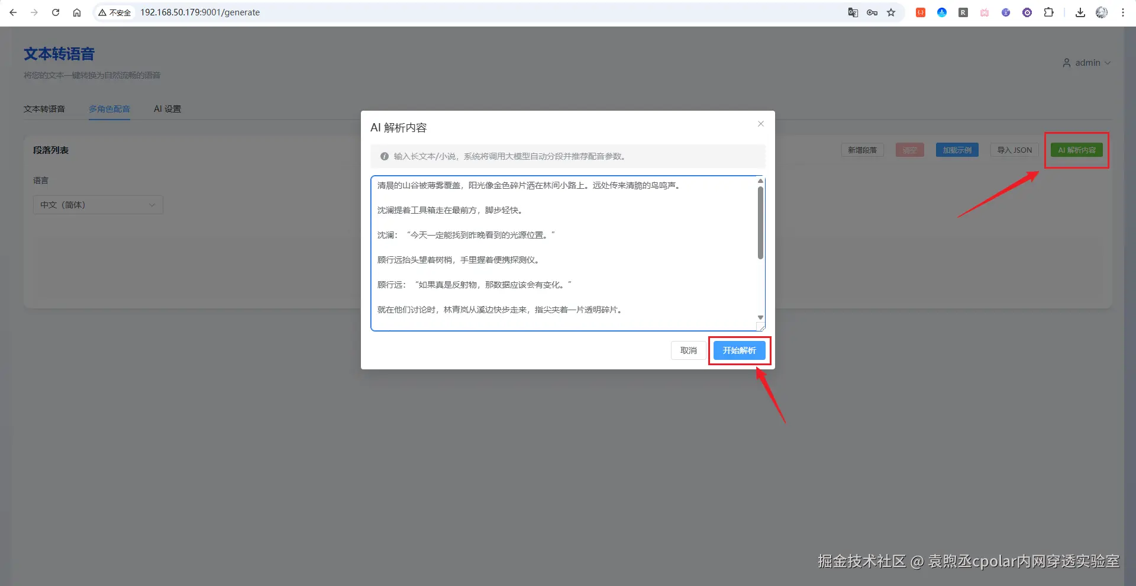Click the textarea vertical scrollbar thumb
Viewport: 1136px width, 586px height.
coord(760,223)
